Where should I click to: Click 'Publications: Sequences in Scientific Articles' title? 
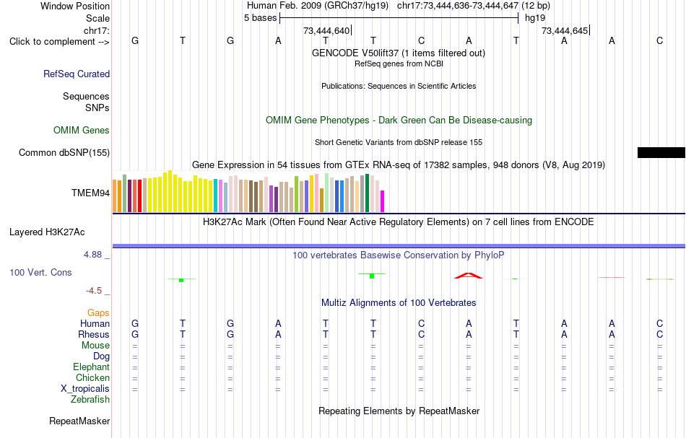coord(399,86)
